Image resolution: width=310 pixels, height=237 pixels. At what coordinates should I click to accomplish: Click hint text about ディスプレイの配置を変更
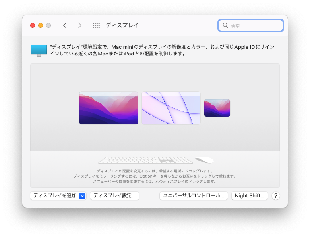pos(155,171)
